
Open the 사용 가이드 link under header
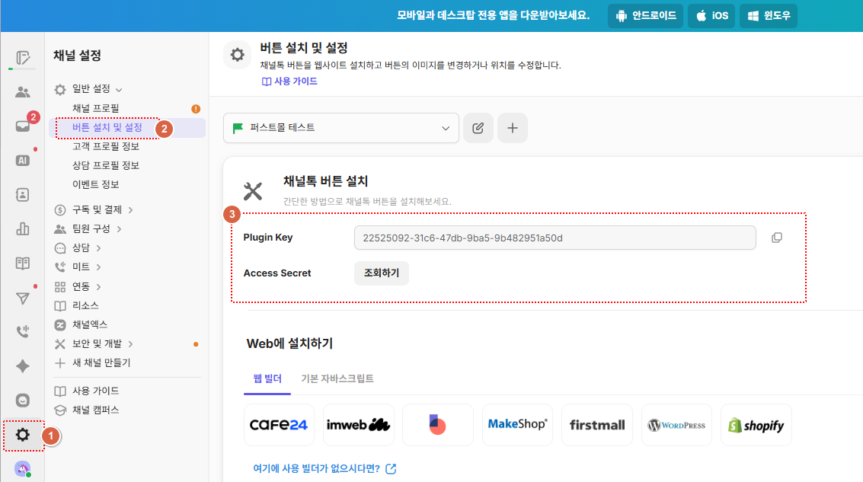289,81
